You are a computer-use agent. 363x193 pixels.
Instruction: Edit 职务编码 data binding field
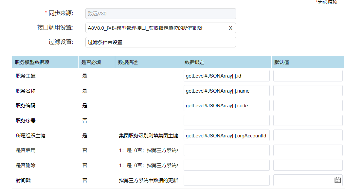tap(227, 106)
